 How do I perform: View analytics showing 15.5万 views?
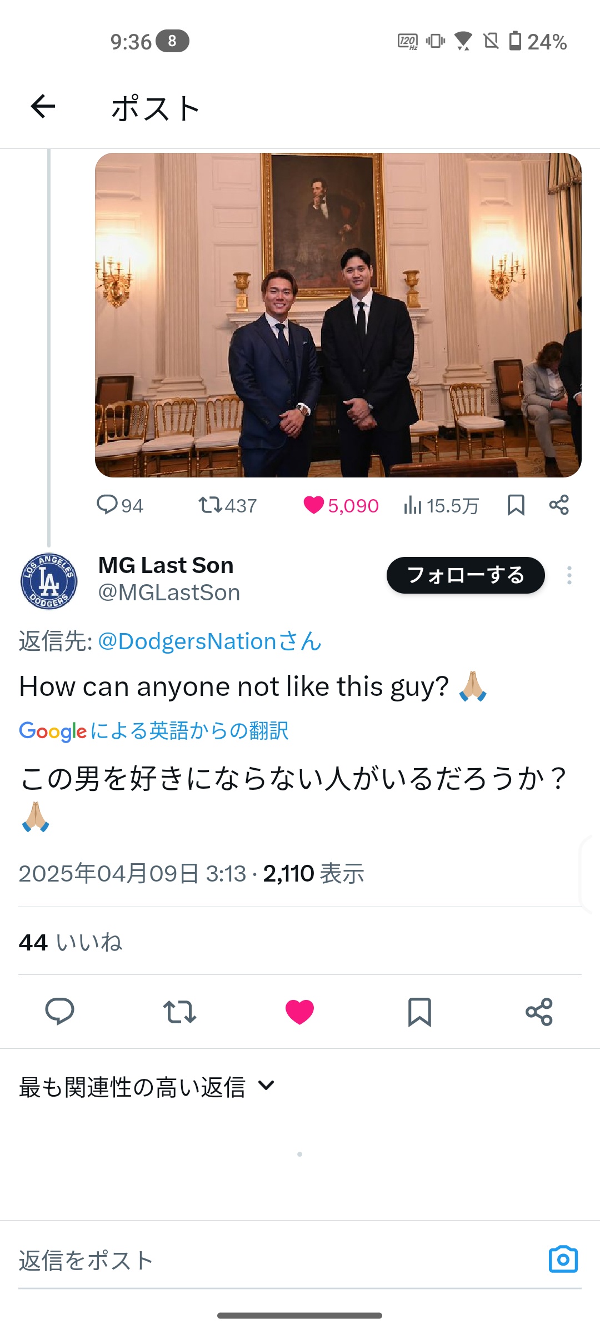click(x=441, y=505)
